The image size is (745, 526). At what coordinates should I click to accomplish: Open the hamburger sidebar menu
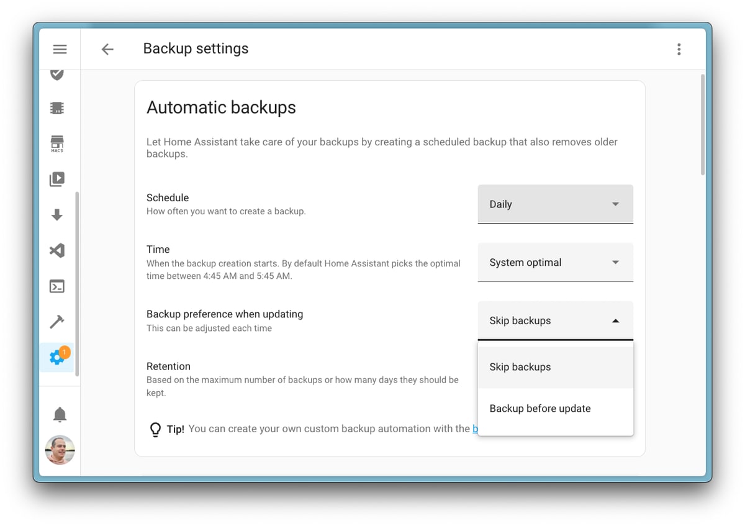tap(60, 49)
